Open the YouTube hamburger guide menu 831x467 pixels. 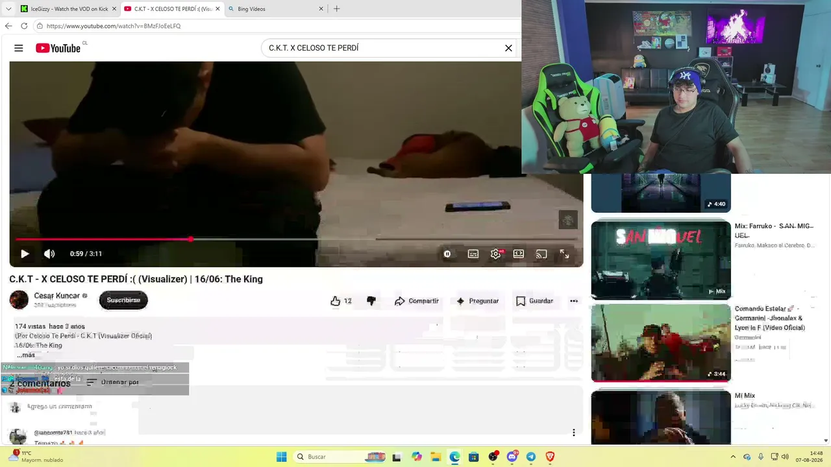19,48
